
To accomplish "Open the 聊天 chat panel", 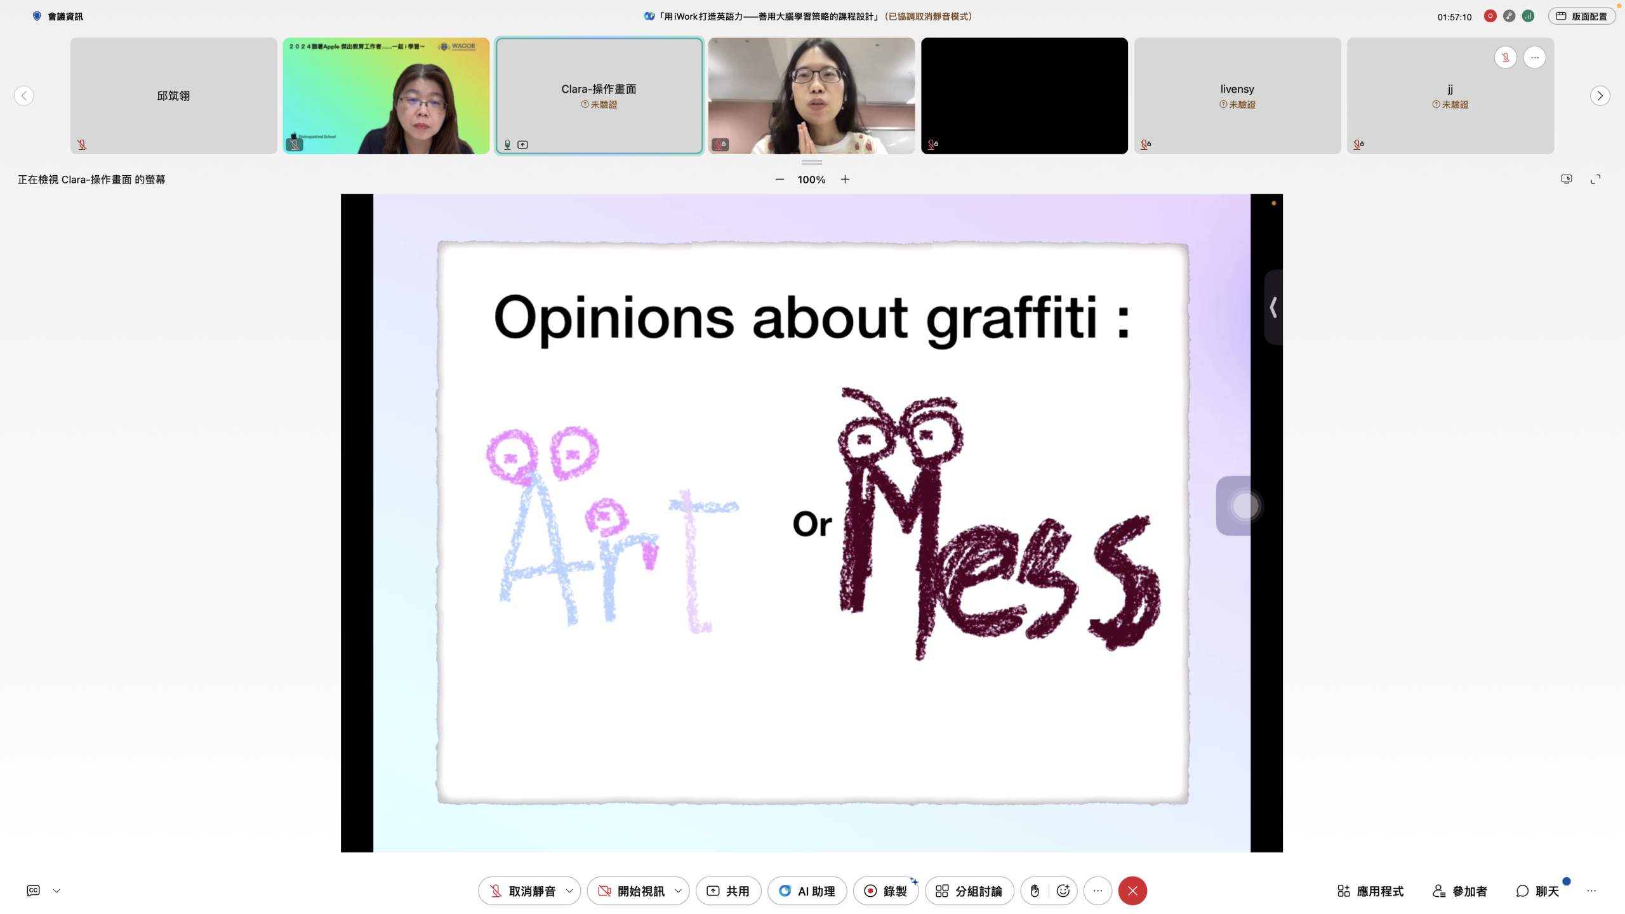I will coord(1537,891).
